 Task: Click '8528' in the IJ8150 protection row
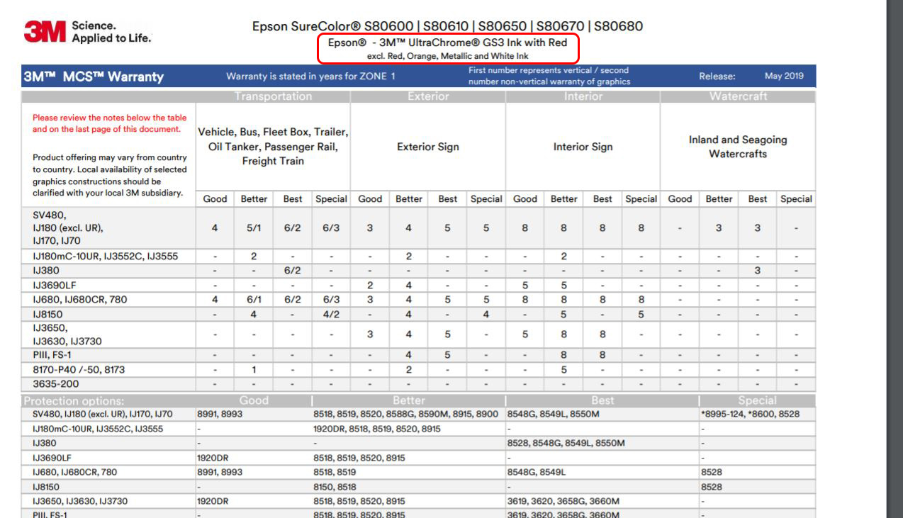click(x=712, y=487)
